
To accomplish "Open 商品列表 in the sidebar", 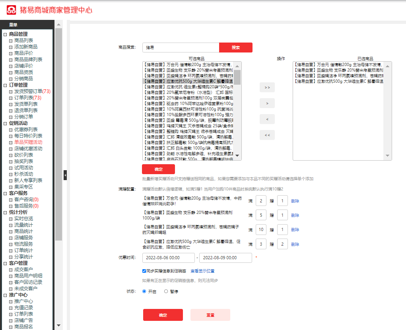I will 23,41.
